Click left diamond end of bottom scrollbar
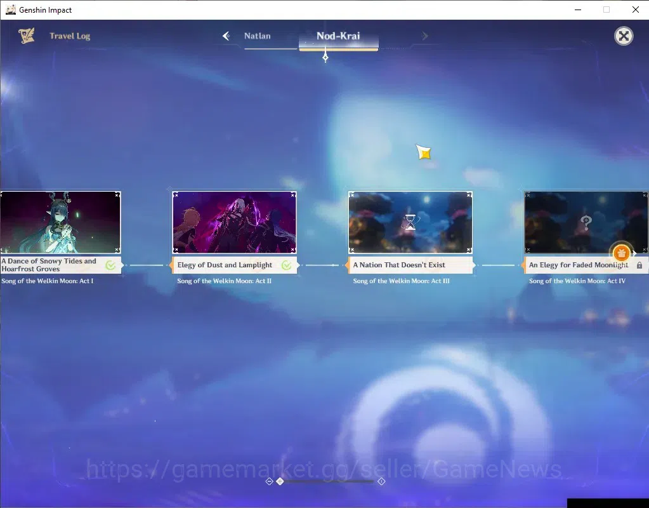649x508 pixels. [269, 481]
